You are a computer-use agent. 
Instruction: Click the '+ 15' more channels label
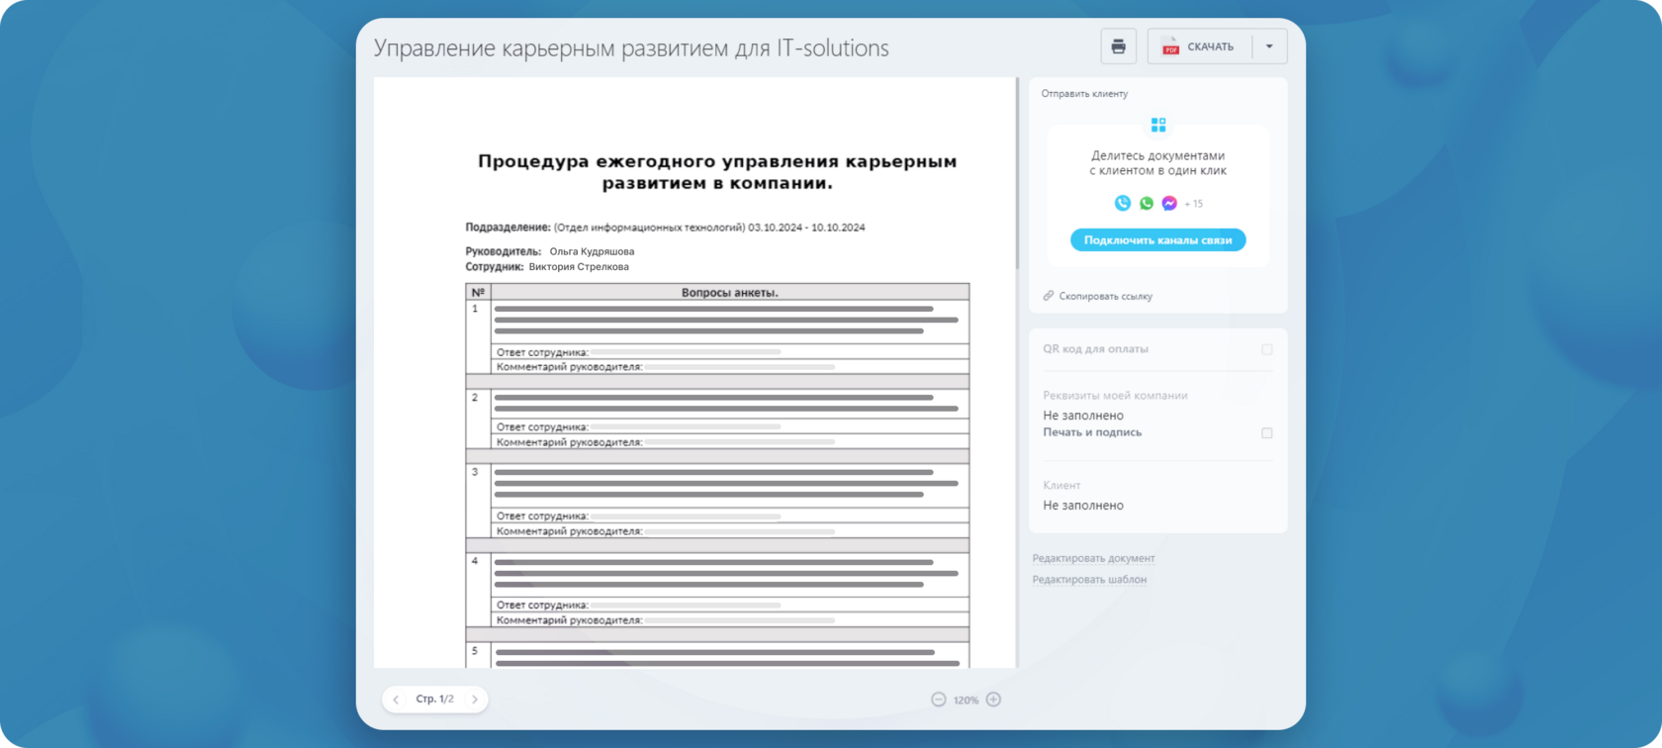[x=1194, y=204]
